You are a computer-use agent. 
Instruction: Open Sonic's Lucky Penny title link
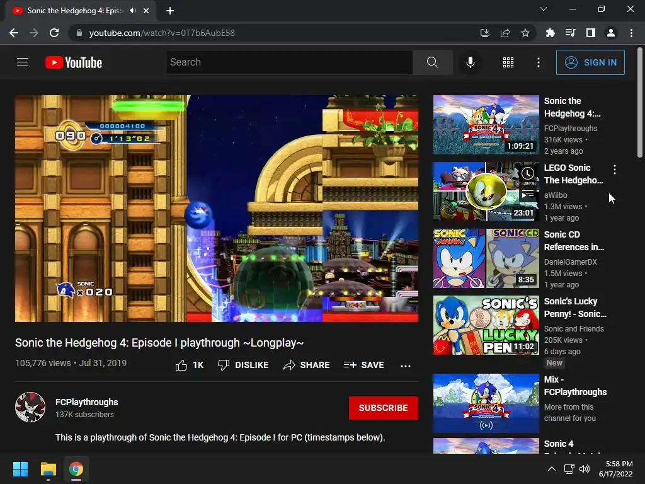[x=575, y=308]
